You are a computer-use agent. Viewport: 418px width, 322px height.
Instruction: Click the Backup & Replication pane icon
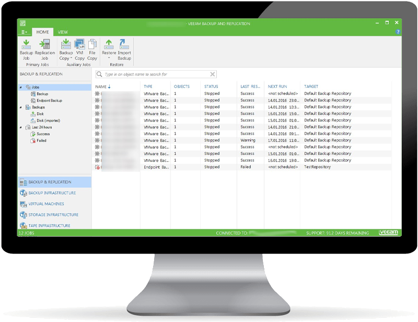pos(23,182)
